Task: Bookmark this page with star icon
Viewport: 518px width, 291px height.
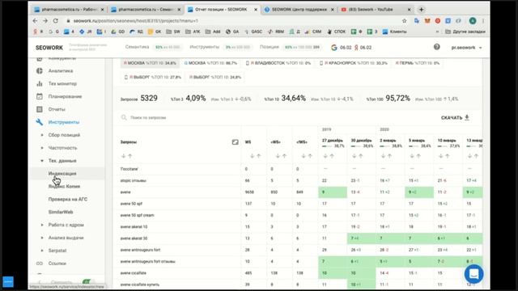Action: coord(405,21)
